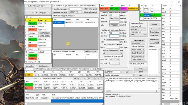The width and height of the screenshot is (188, 105).
Task: Click the magenta price cell
Action: [124, 9]
